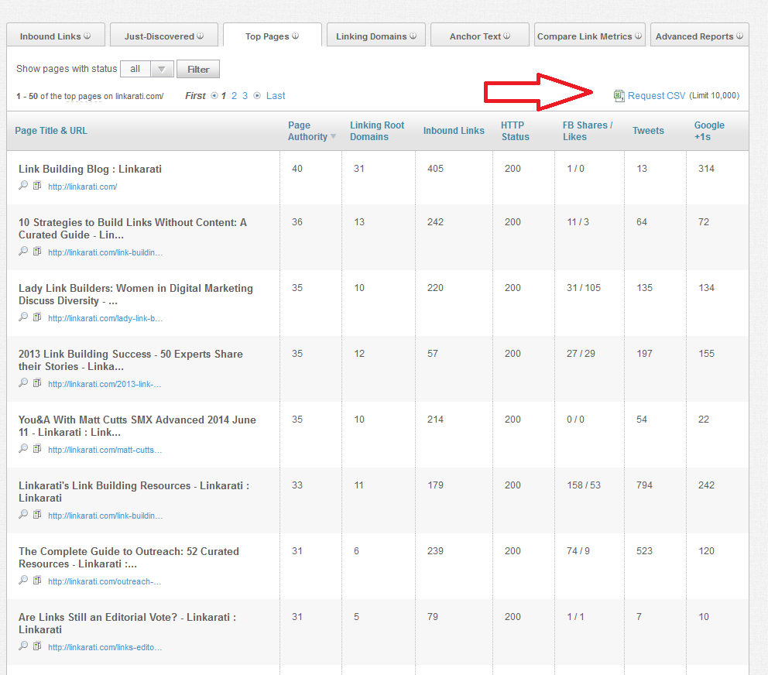Go to results page 2
The width and height of the screenshot is (768, 675).
pos(234,95)
